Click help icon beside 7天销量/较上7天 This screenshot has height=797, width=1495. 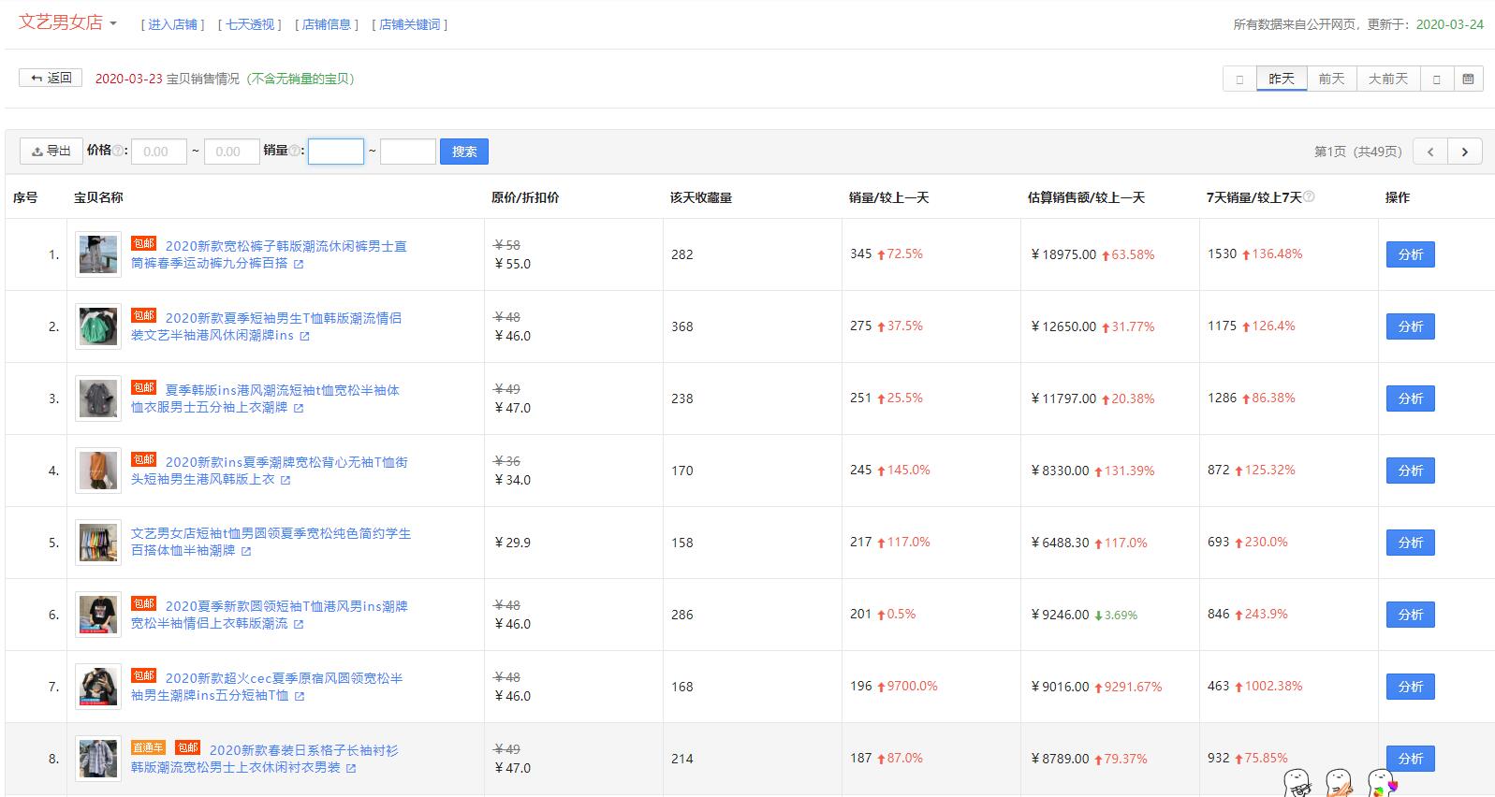click(1309, 196)
